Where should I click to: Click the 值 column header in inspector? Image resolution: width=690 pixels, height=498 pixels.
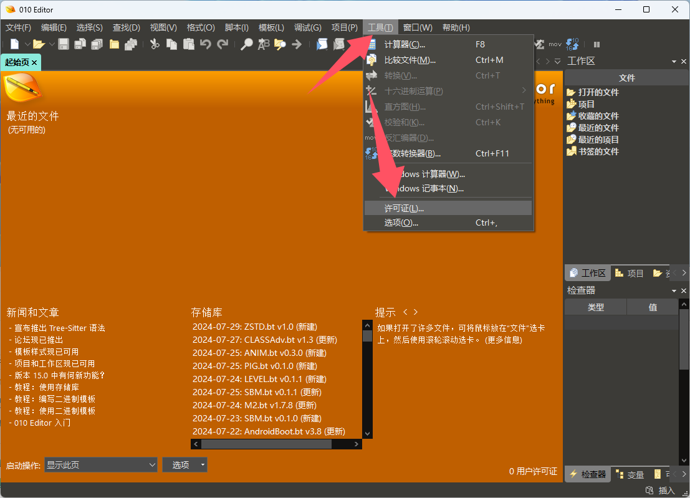coord(653,307)
